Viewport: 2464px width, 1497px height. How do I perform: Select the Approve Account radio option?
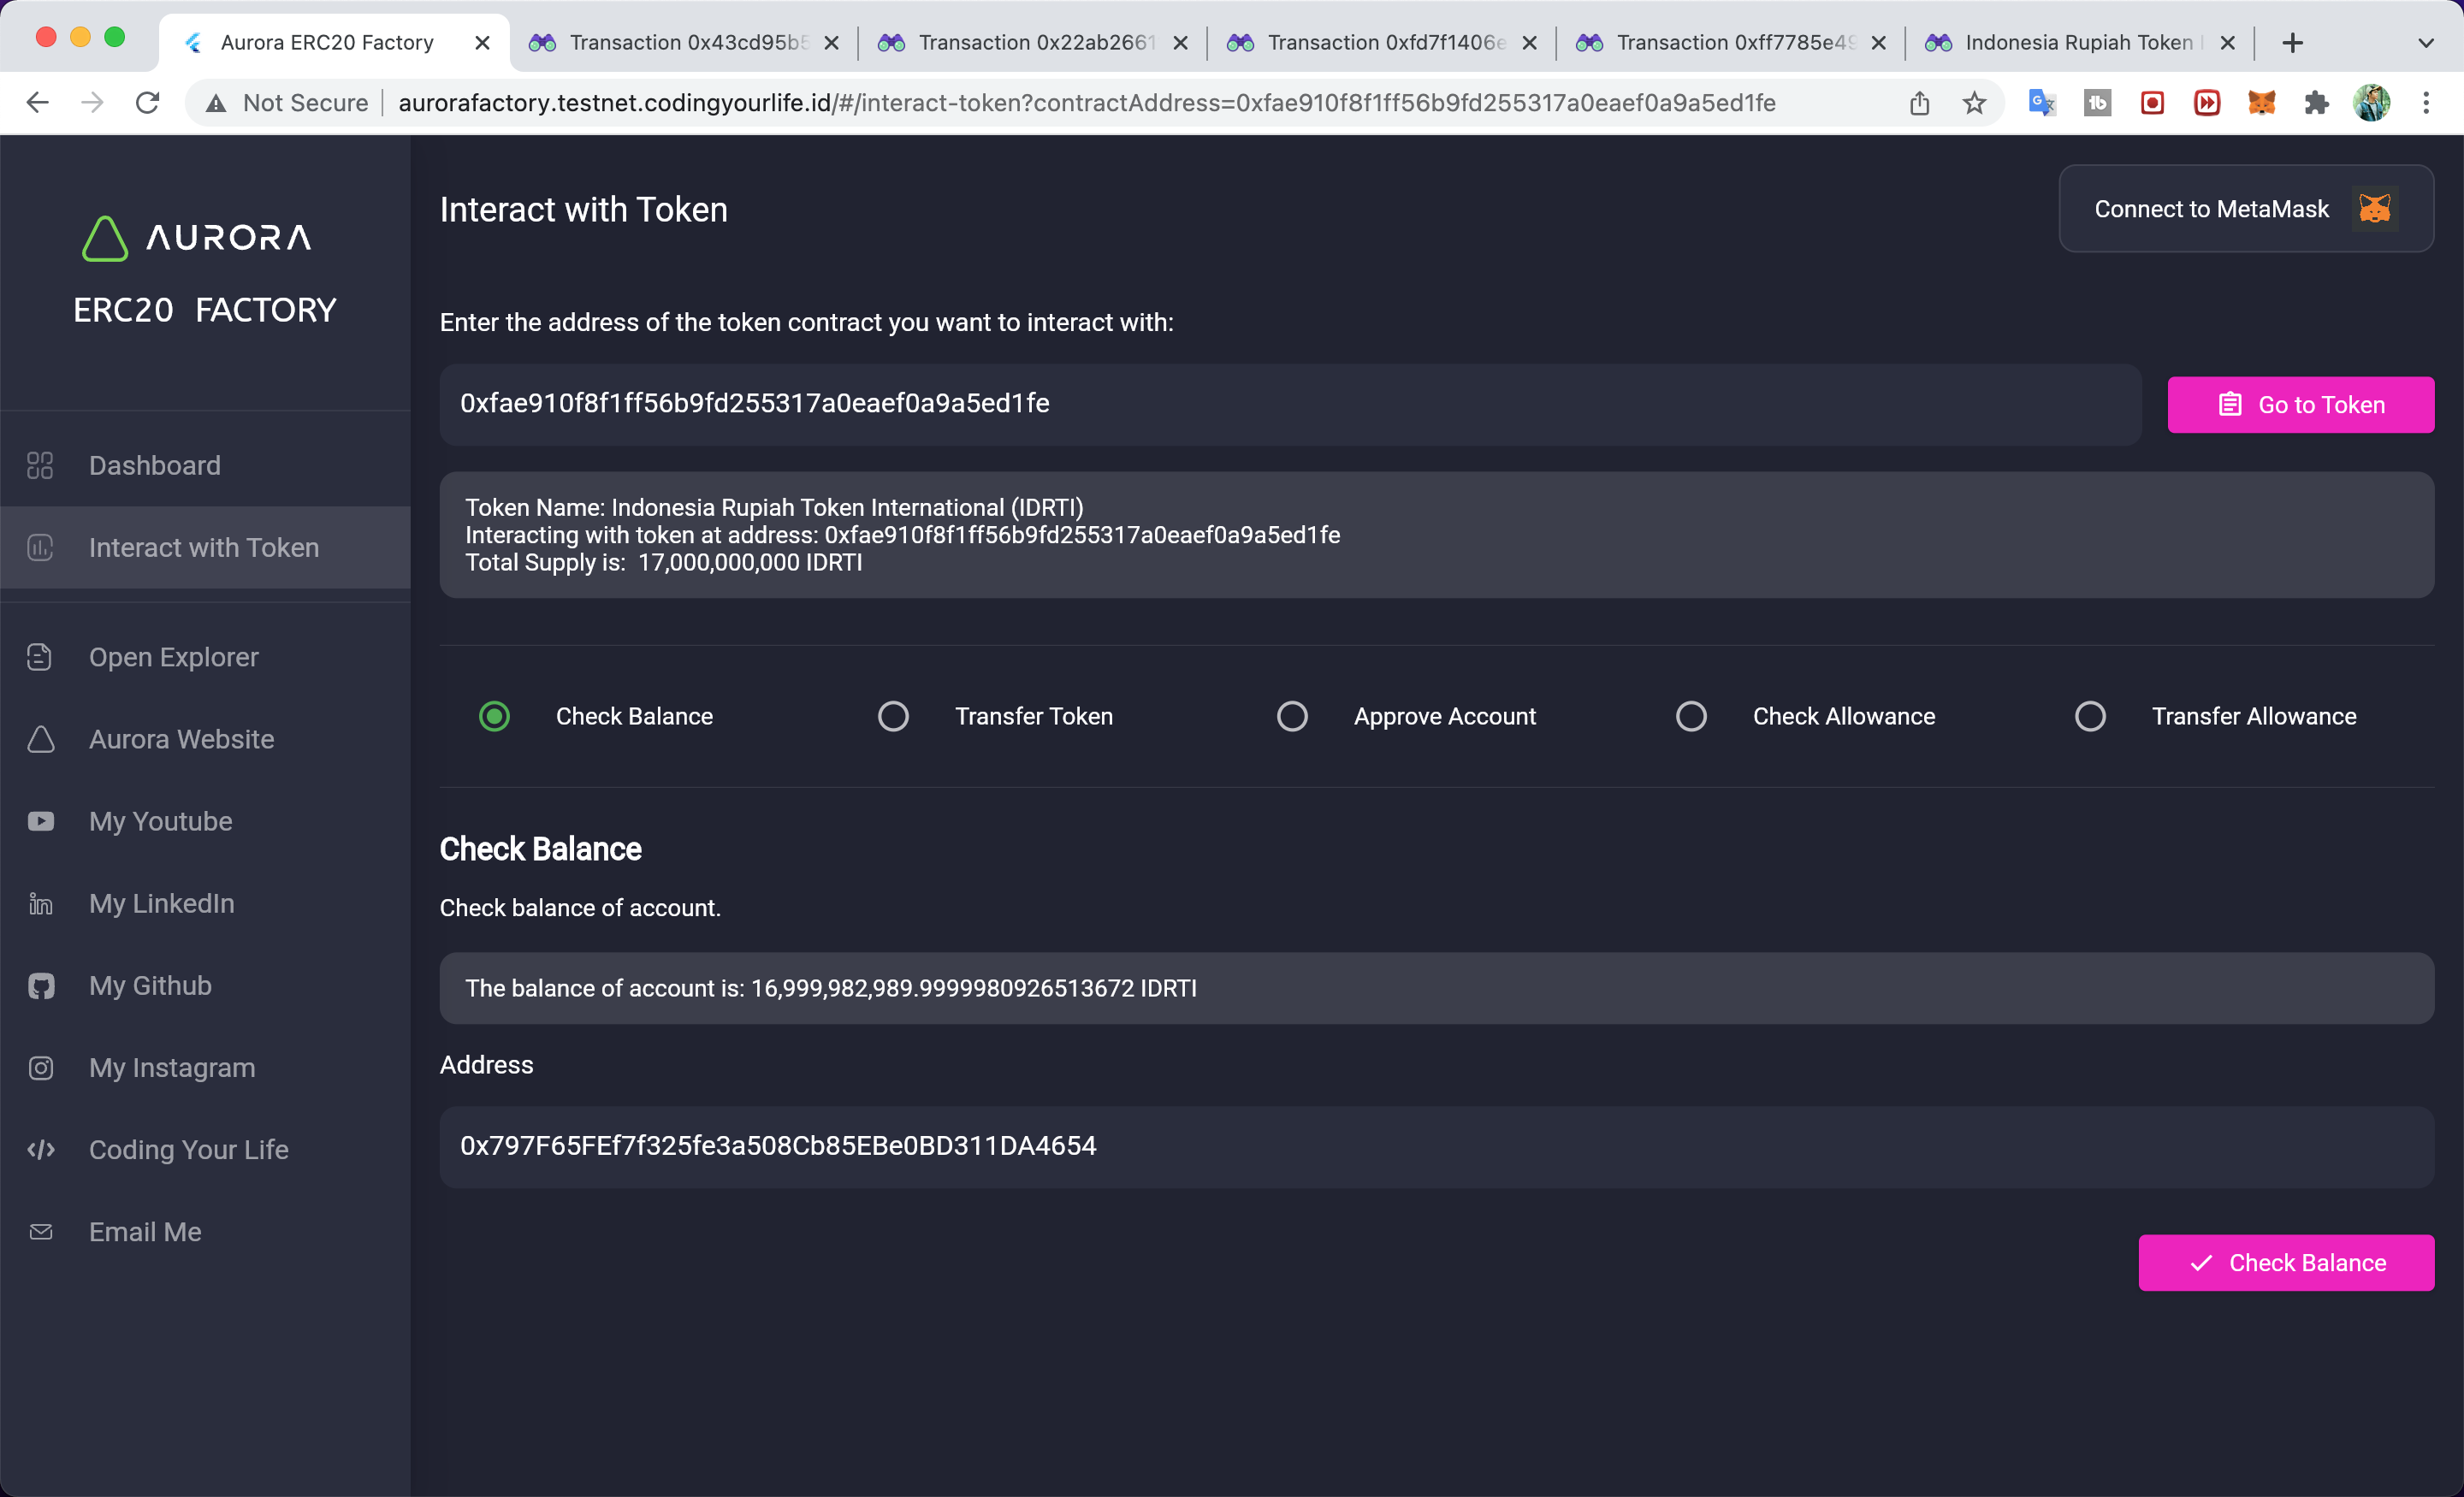[1292, 716]
